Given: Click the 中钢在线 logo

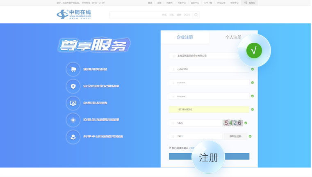Looking at the screenshot, I should 74,15.
